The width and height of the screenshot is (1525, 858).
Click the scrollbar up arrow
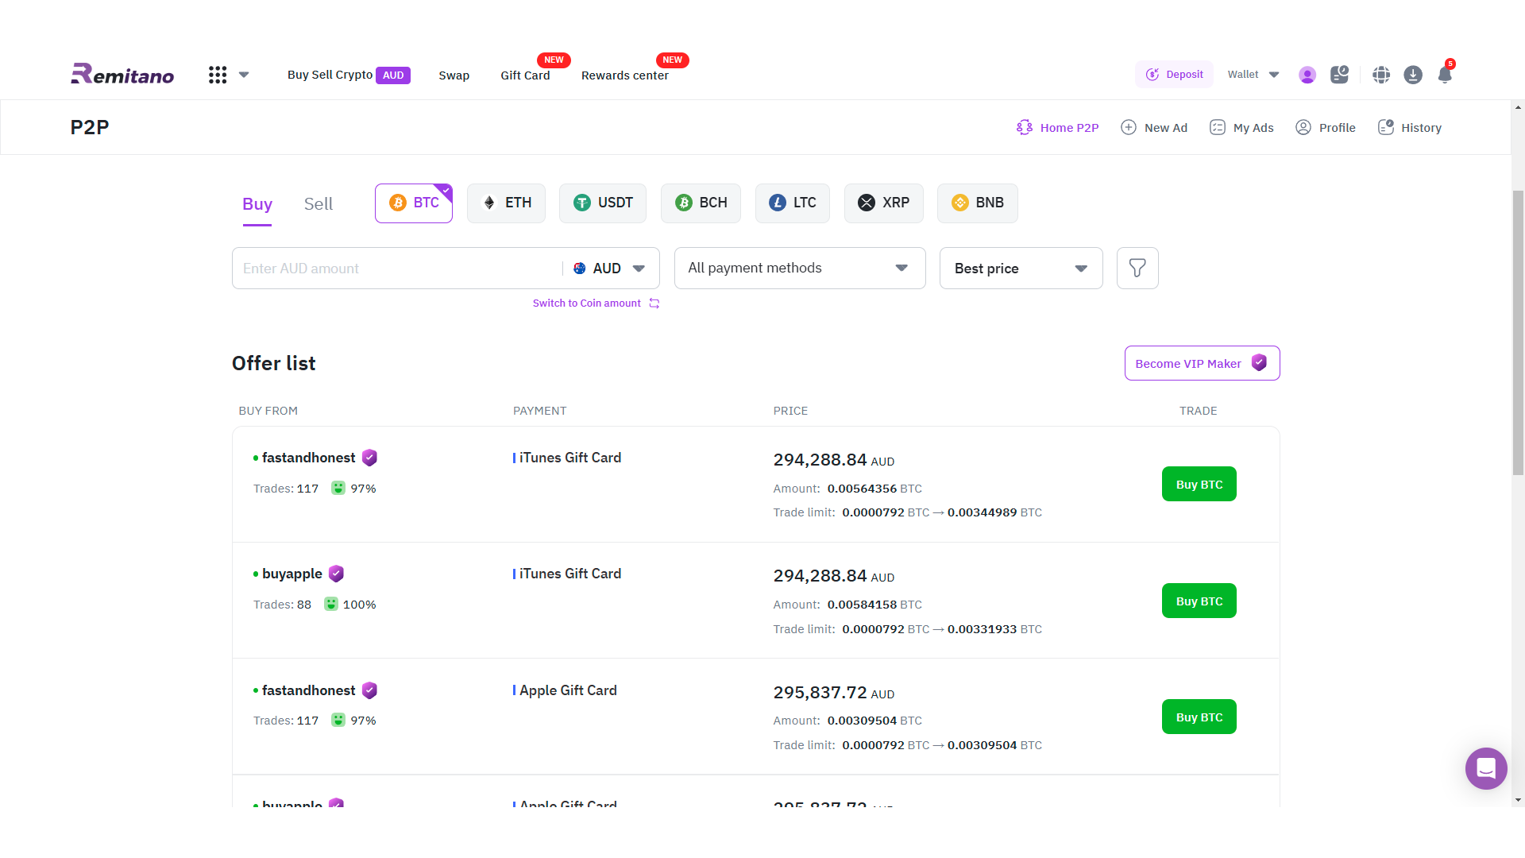coord(1518,107)
